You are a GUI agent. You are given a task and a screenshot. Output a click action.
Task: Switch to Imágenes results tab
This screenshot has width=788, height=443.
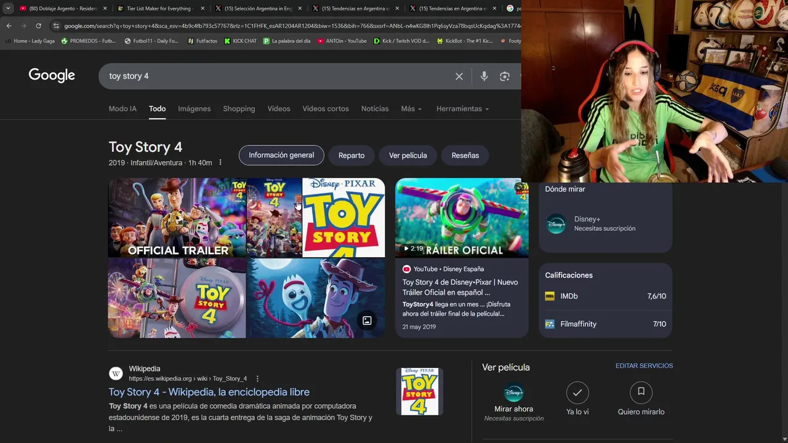(195, 109)
